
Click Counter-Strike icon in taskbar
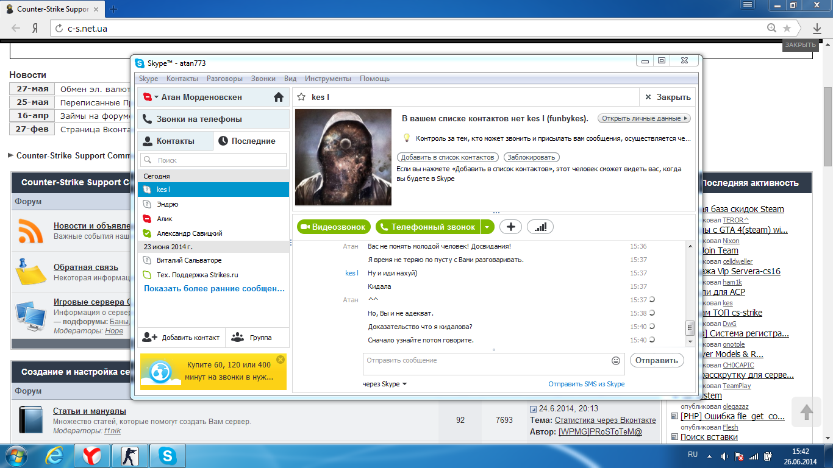pos(129,456)
